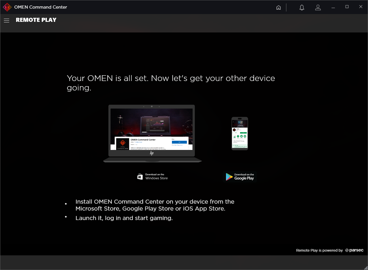368x270 pixels.
Task: Click the OMEN logo in title bar
Action: 7,7
